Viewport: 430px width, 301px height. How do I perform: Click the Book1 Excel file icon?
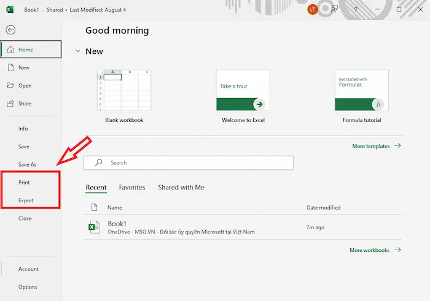(x=94, y=227)
